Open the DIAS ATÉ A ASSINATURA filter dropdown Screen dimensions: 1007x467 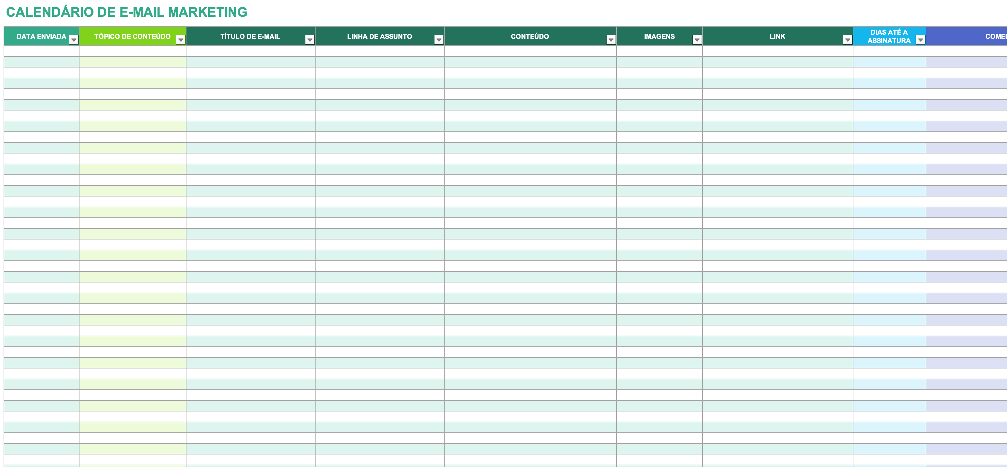pos(920,40)
